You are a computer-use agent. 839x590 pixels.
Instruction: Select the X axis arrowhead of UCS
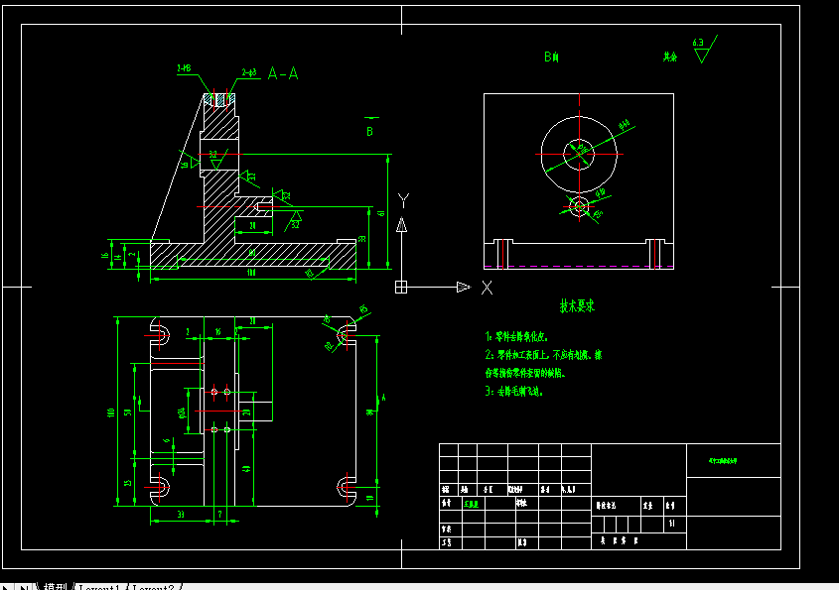point(464,287)
